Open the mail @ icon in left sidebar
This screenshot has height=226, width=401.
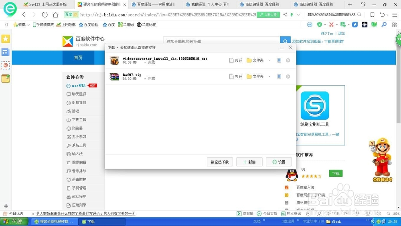pos(6,65)
